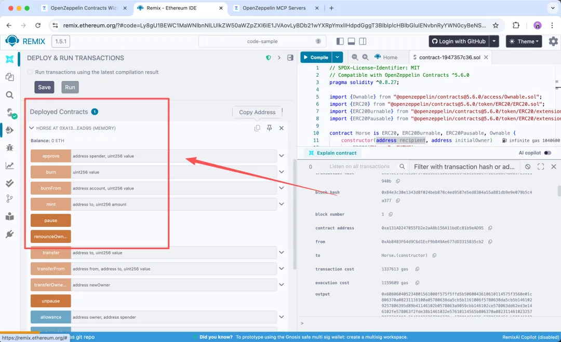Click the green shield icon in panel header

(269, 58)
